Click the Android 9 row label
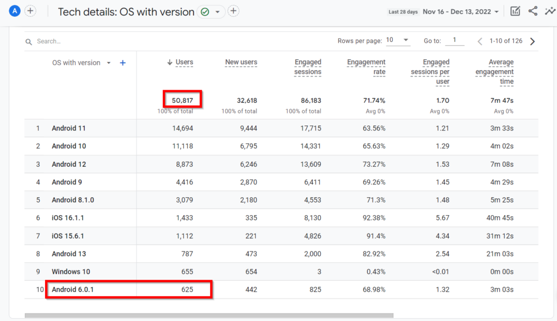Image resolution: width=557 pixels, height=321 pixels. pyautogui.click(x=67, y=182)
